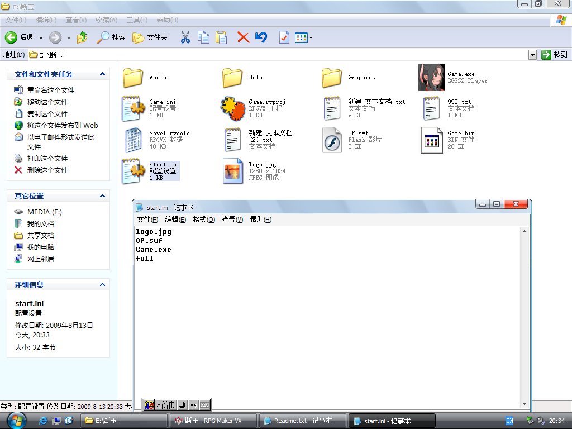Click the Windows Start orb
Viewport: 572px width, 429px height.
pyautogui.click(x=16, y=421)
